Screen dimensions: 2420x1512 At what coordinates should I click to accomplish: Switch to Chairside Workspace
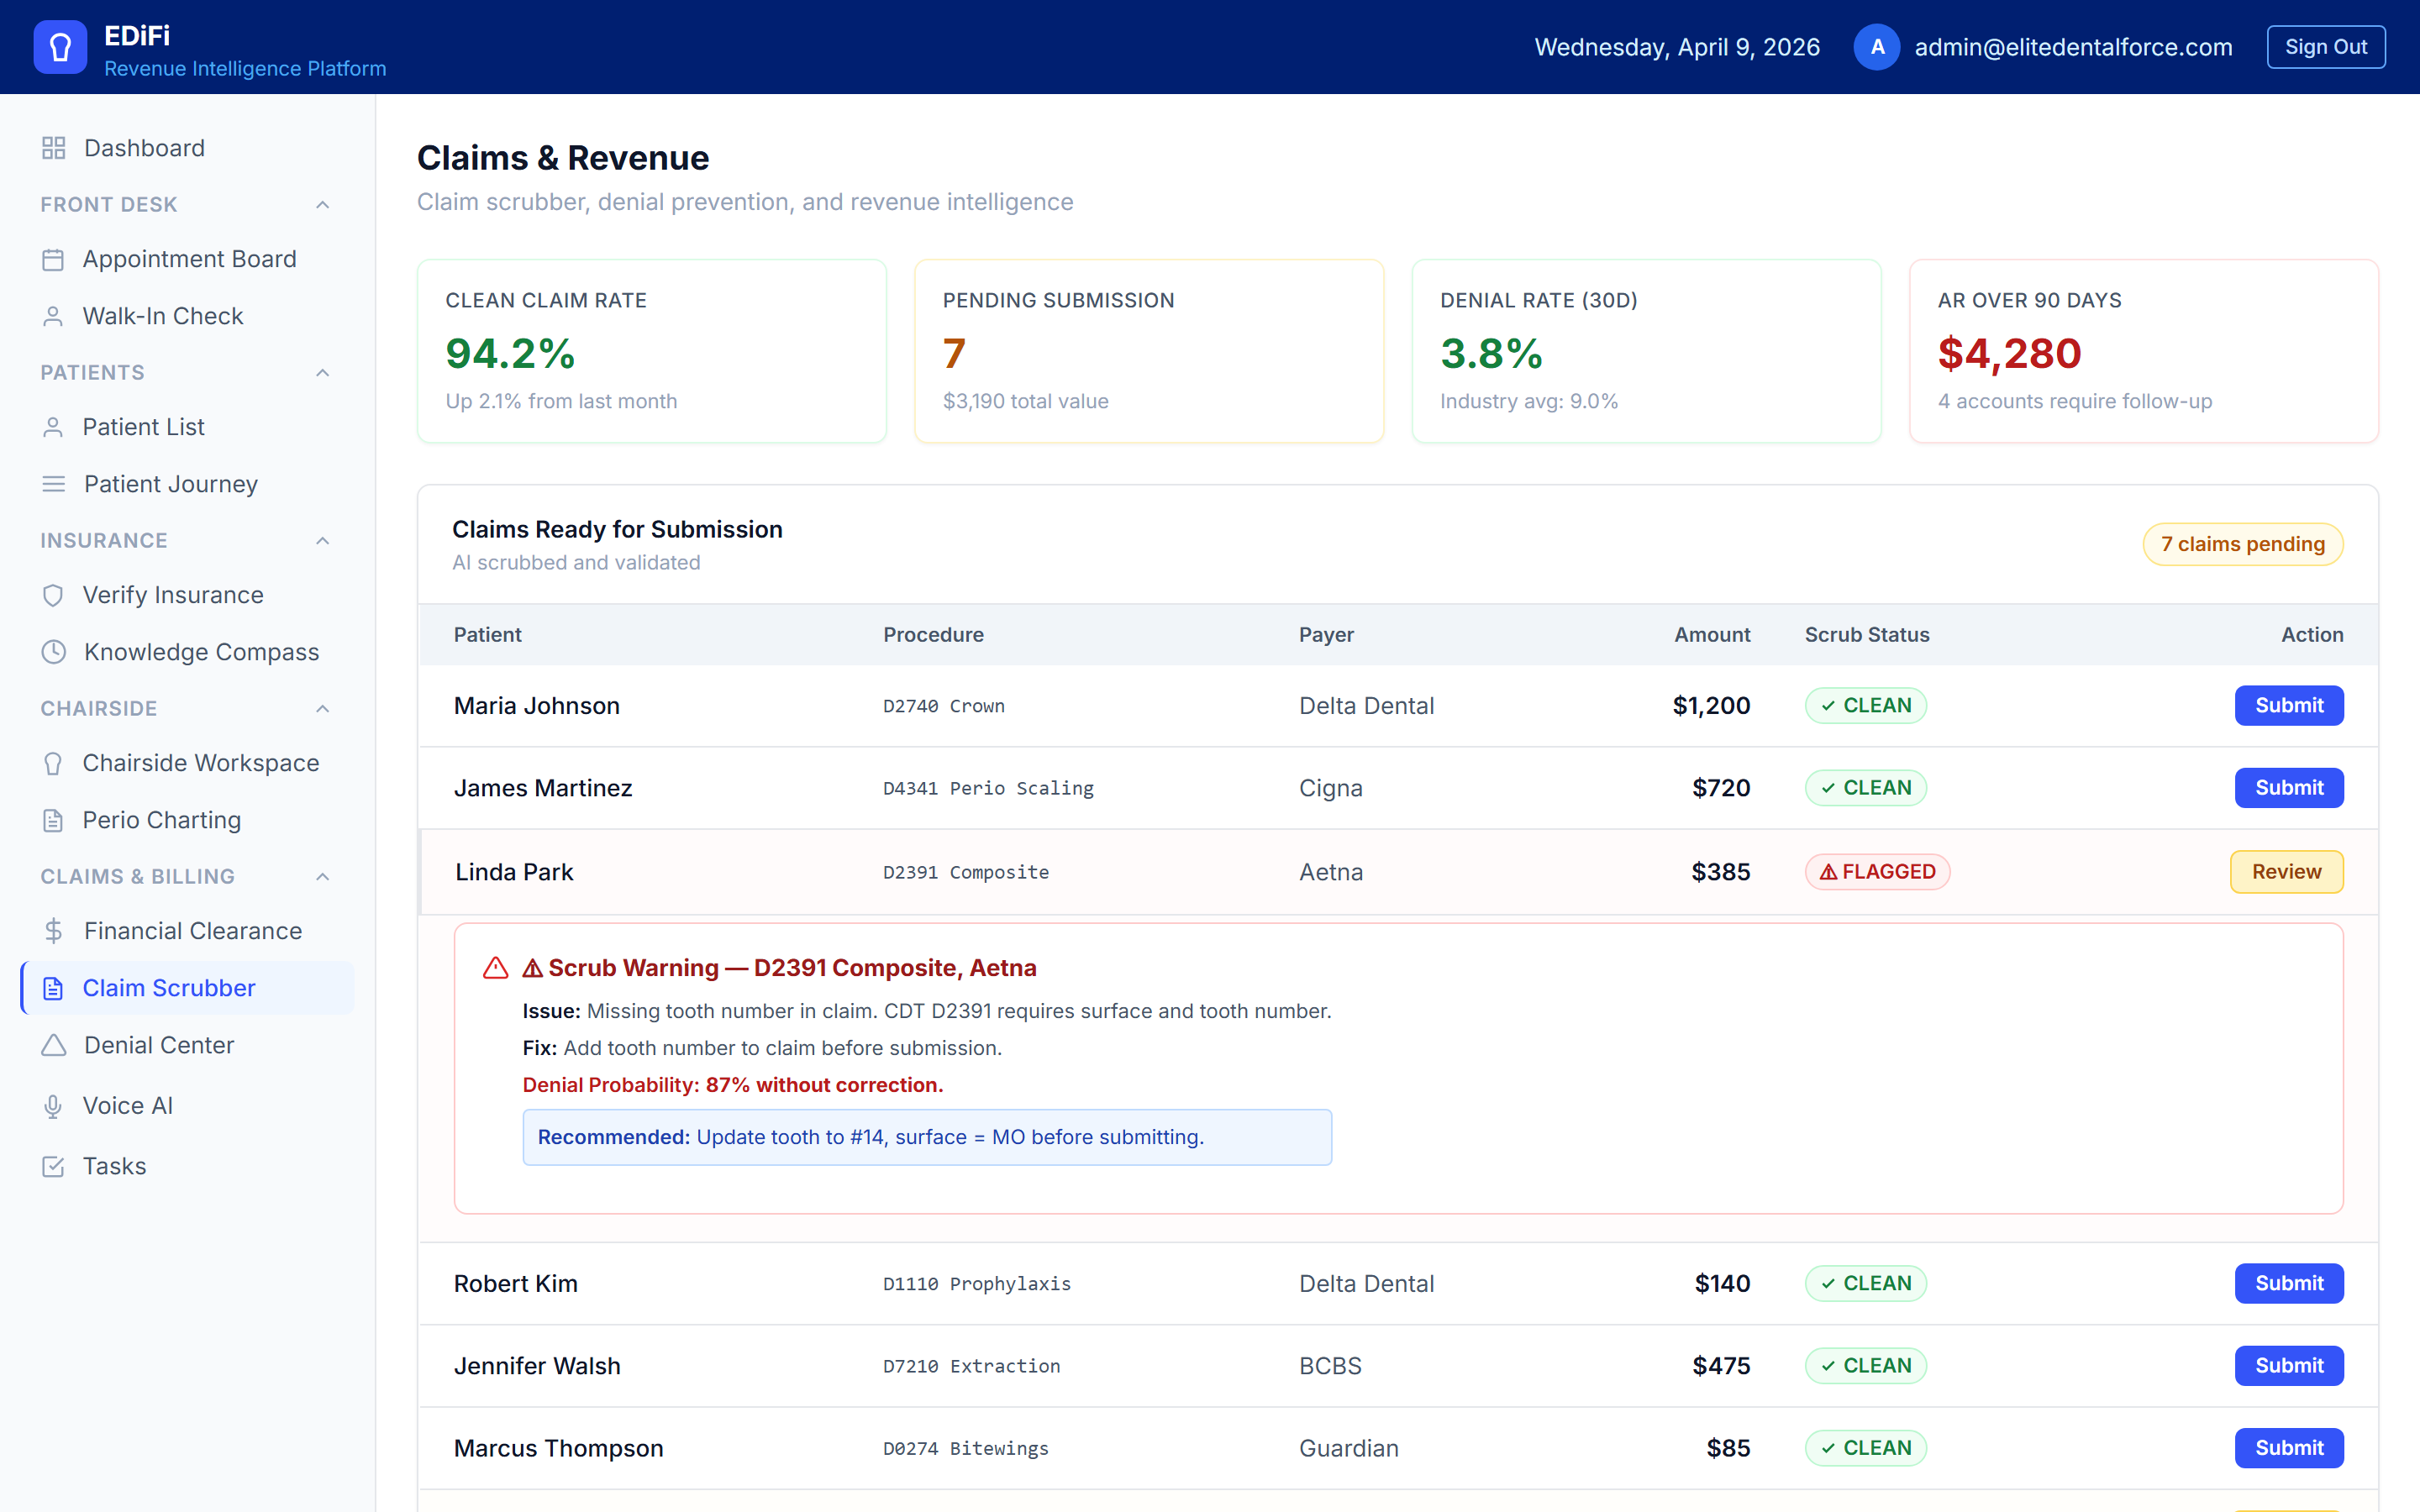coord(199,763)
